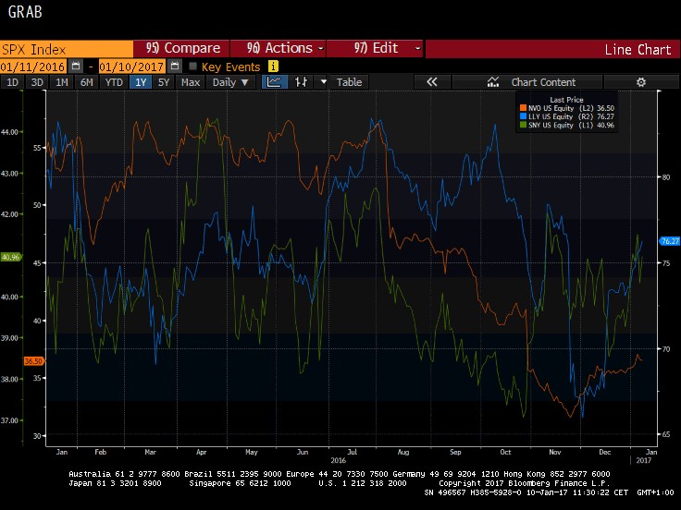This screenshot has height=510, width=681.
Task: Expand chart type dropdown arrow
Action: 323,82
